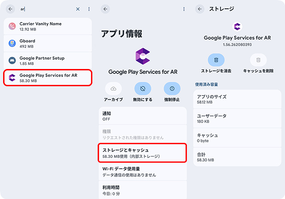Open the 通知 OFF setting
The height and width of the screenshot is (199, 285).
click(143, 116)
